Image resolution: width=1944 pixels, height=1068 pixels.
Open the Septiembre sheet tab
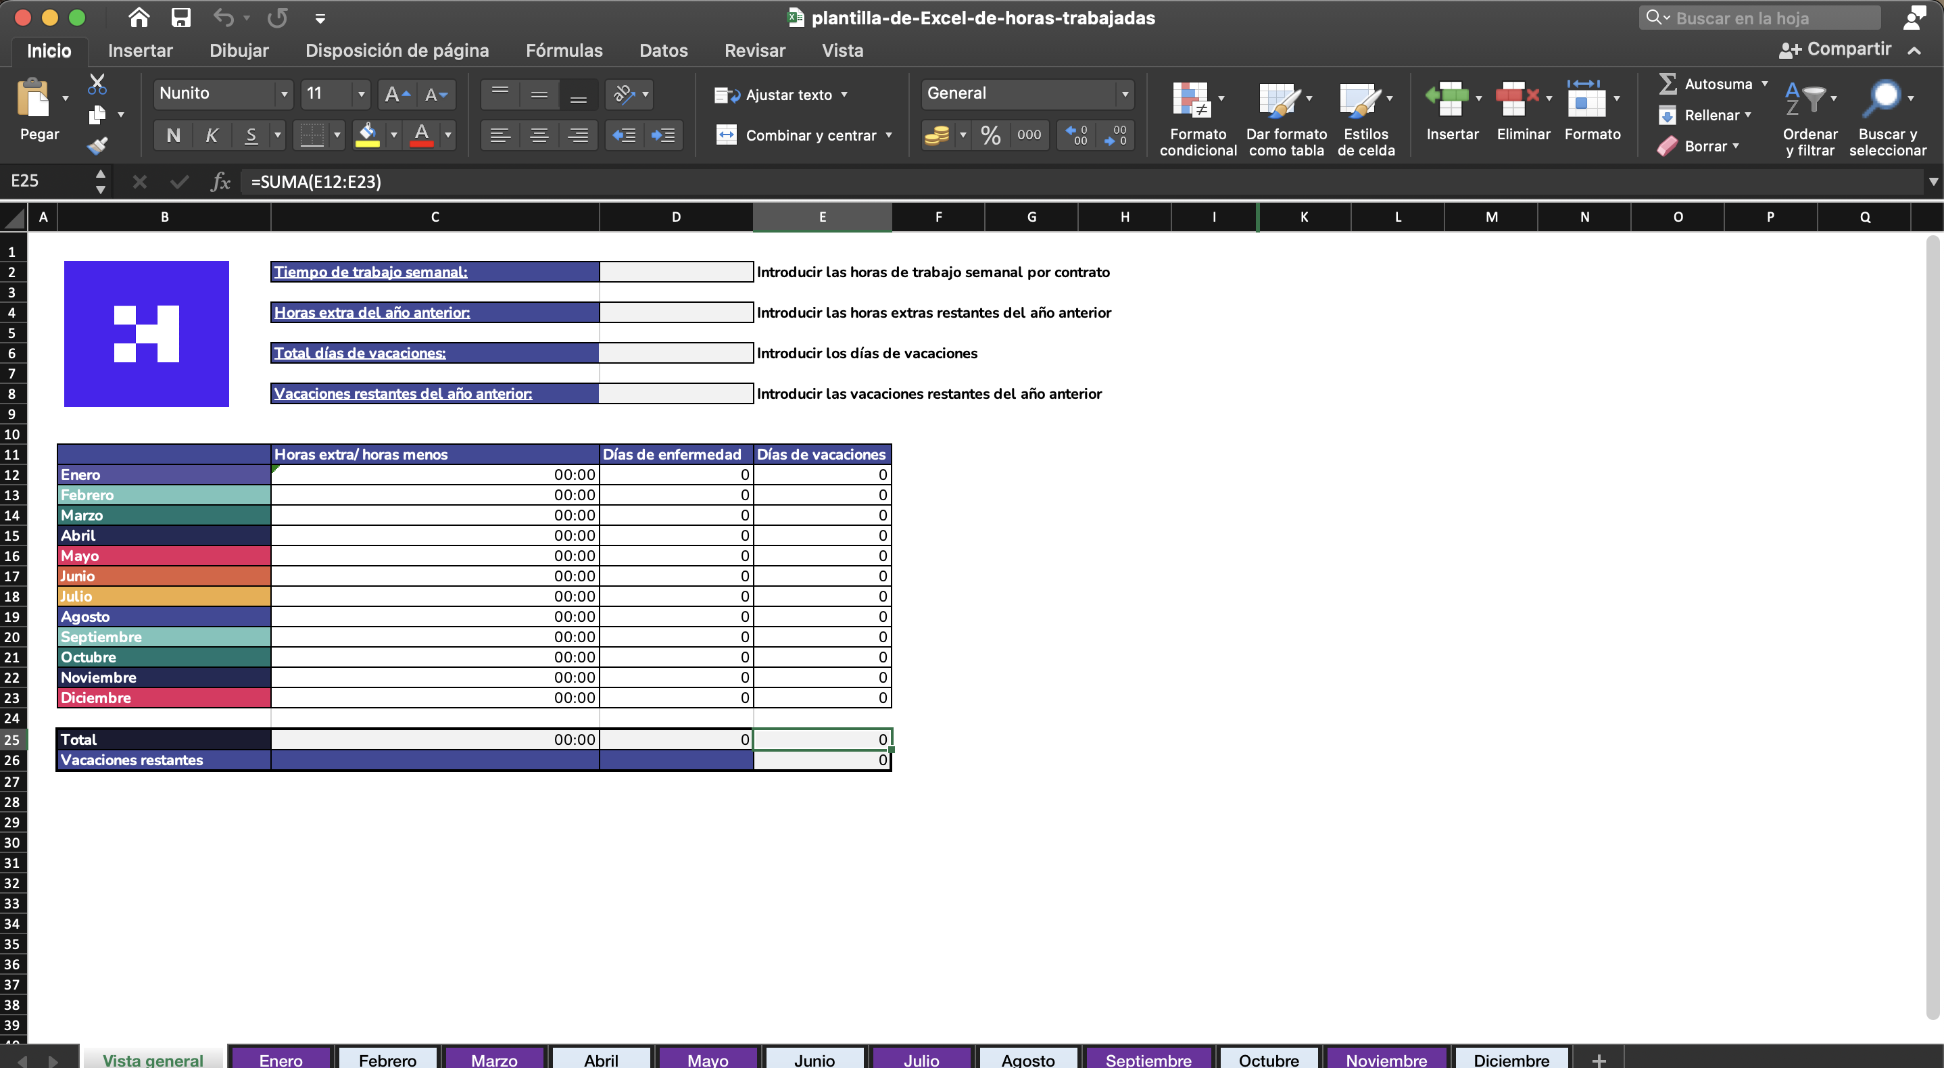tap(1148, 1059)
